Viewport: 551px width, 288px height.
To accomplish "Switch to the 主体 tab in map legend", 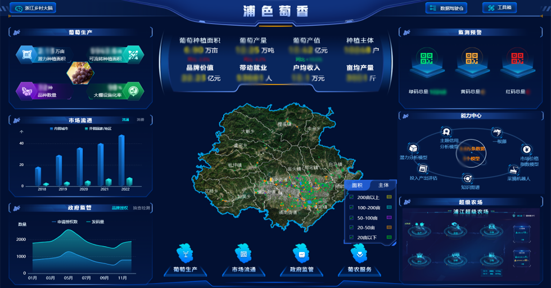I will [383, 185].
